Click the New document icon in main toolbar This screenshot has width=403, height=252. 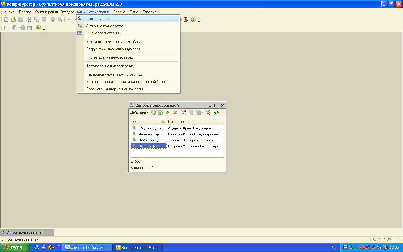tap(6, 20)
